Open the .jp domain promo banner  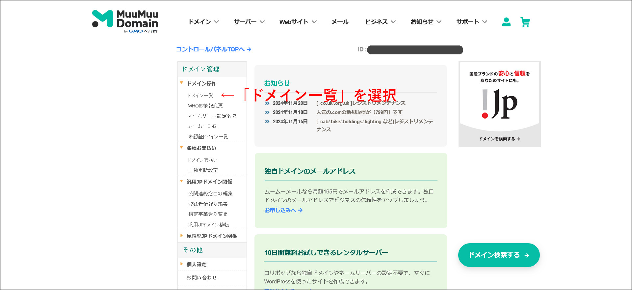tap(500, 104)
